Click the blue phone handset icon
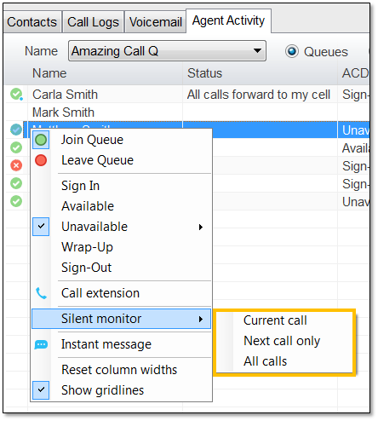This screenshot has height=421, width=378. coord(41,293)
